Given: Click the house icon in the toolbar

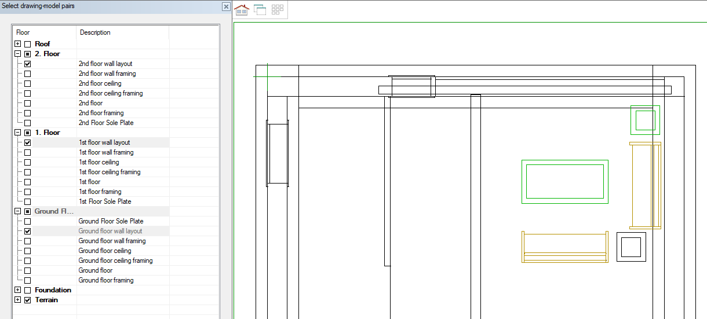Looking at the screenshot, I should pyautogui.click(x=242, y=10).
